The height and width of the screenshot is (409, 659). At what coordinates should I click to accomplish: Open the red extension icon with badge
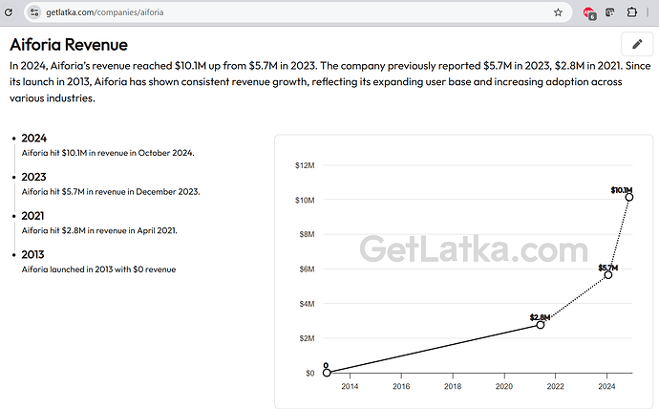(589, 13)
